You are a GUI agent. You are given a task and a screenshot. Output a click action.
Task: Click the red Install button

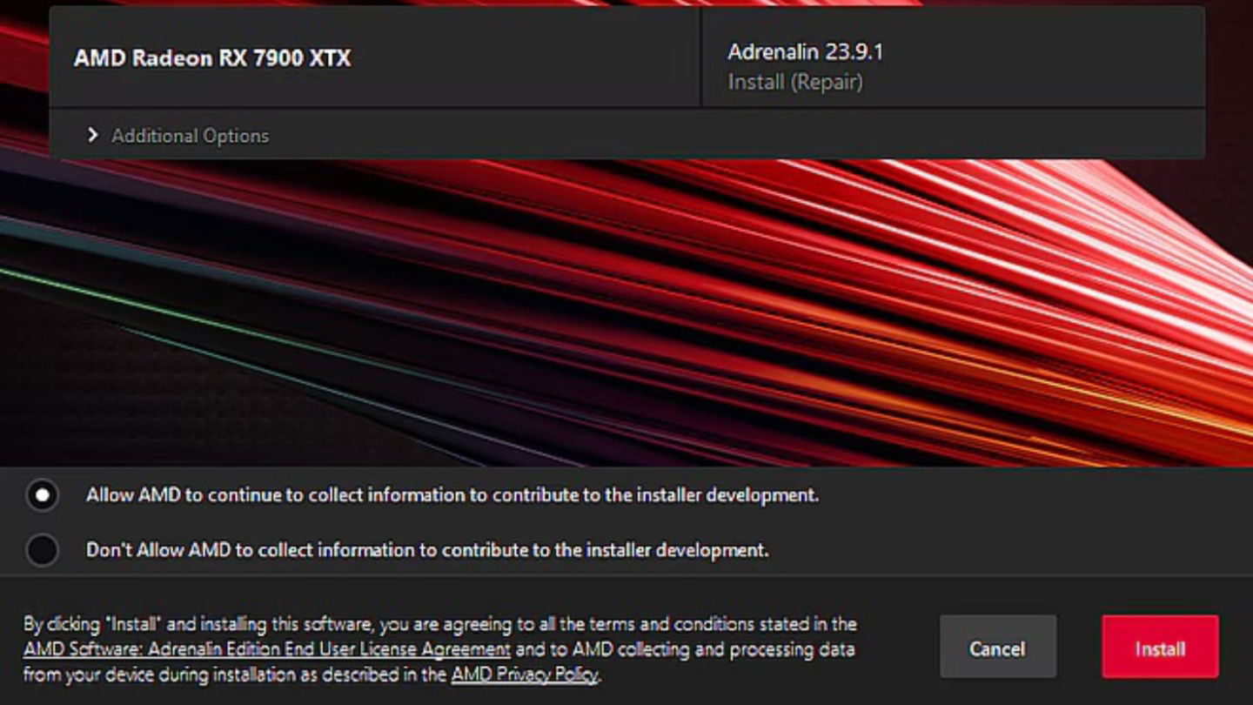(x=1160, y=647)
